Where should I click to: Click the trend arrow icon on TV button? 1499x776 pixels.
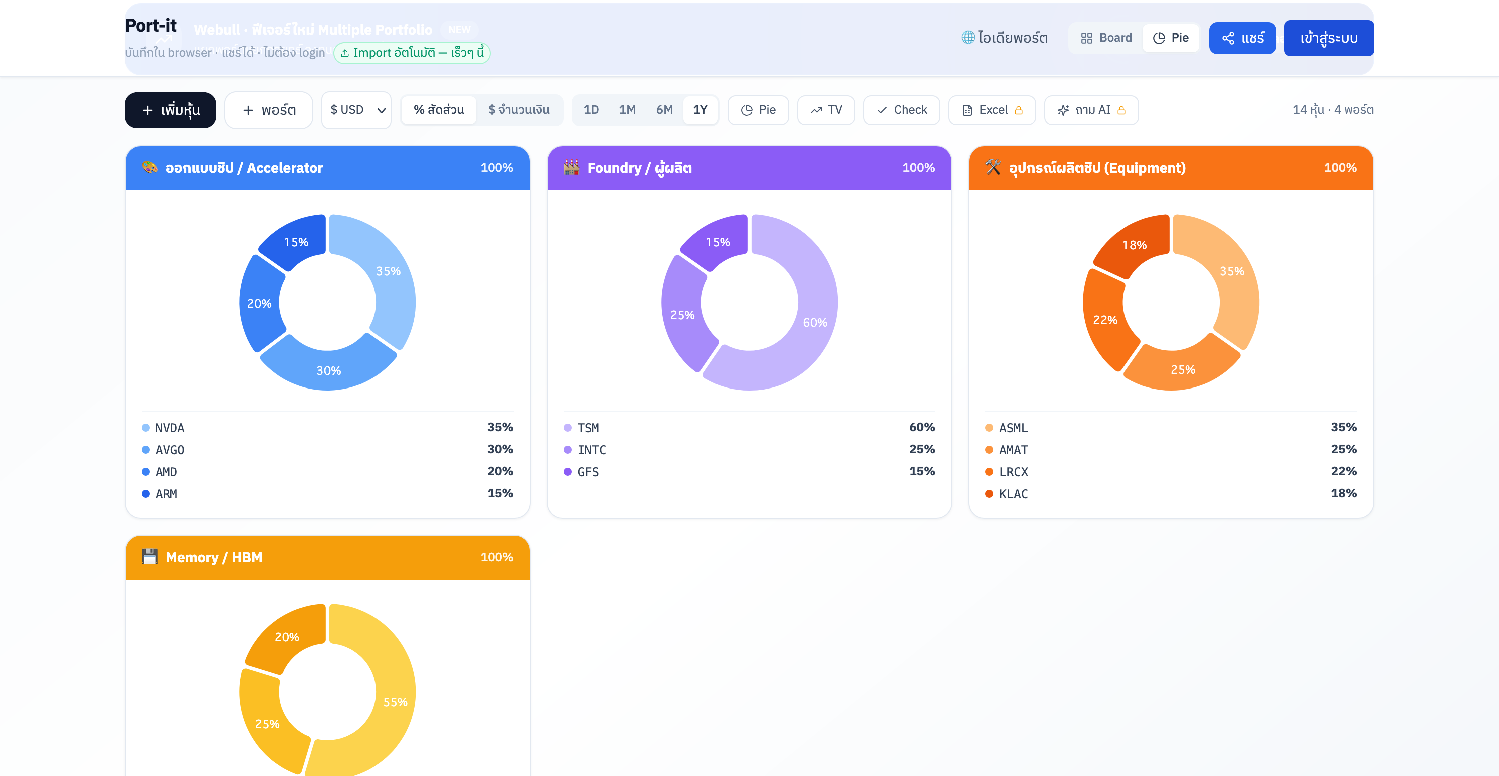click(x=816, y=110)
